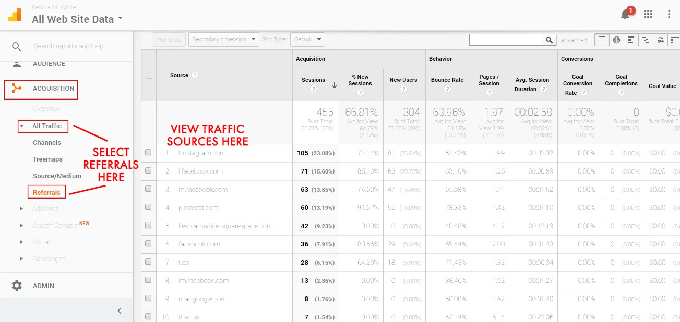Image resolution: width=680 pixels, height=322 pixels.
Task: Open the Sort Type Default dropdown
Action: (x=307, y=40)
